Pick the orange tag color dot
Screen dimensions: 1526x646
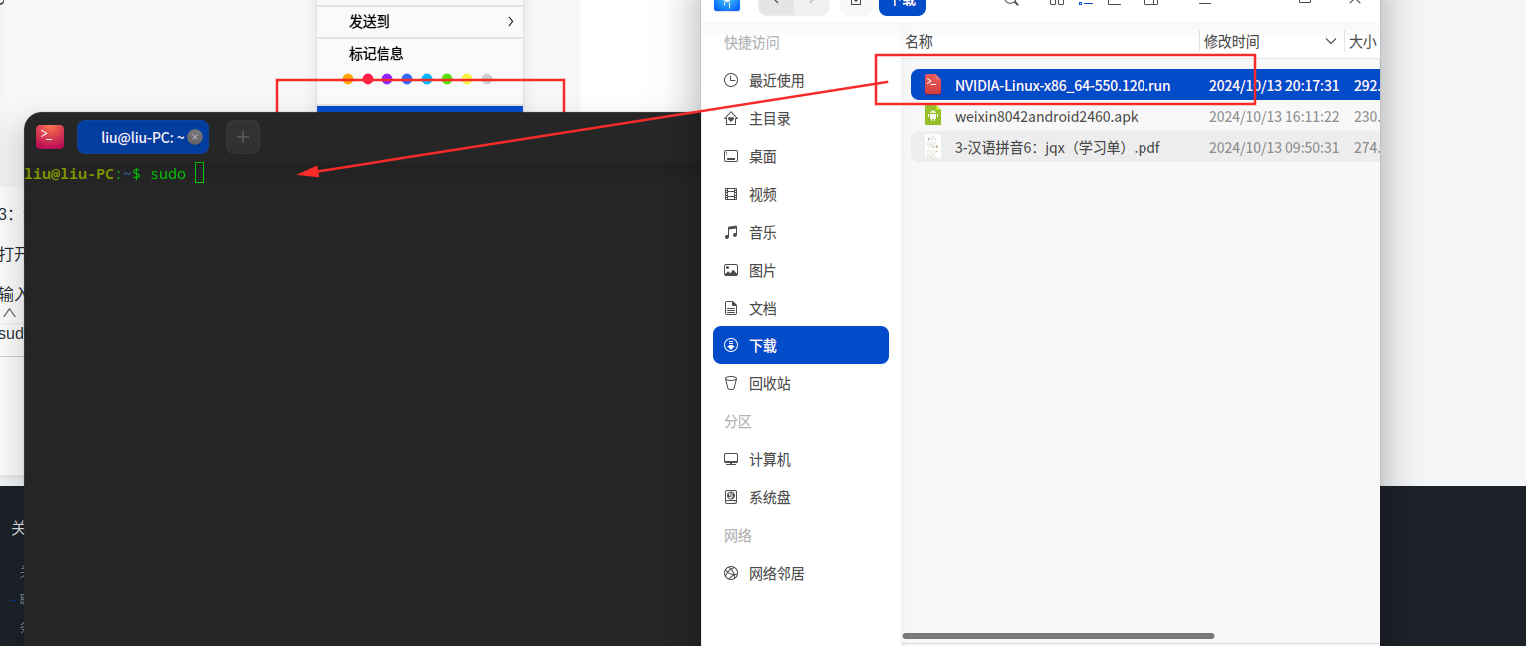click(348, 79)
